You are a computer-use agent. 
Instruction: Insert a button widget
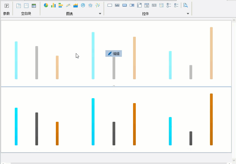[125, 5]
